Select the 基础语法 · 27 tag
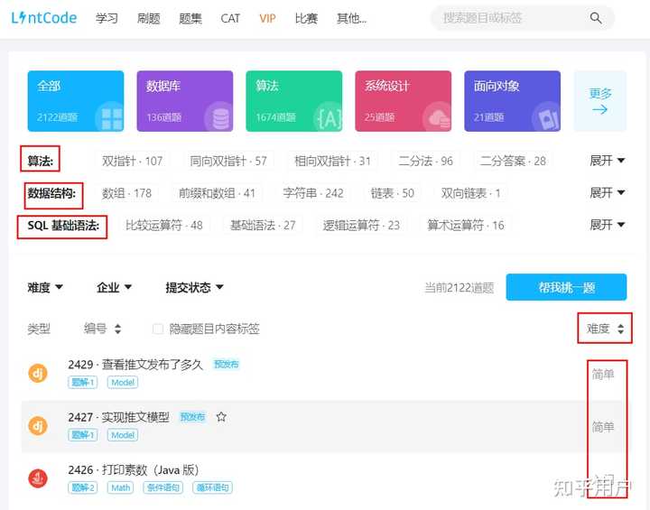The width and height of the screenshot is (650, 510). 263,225
